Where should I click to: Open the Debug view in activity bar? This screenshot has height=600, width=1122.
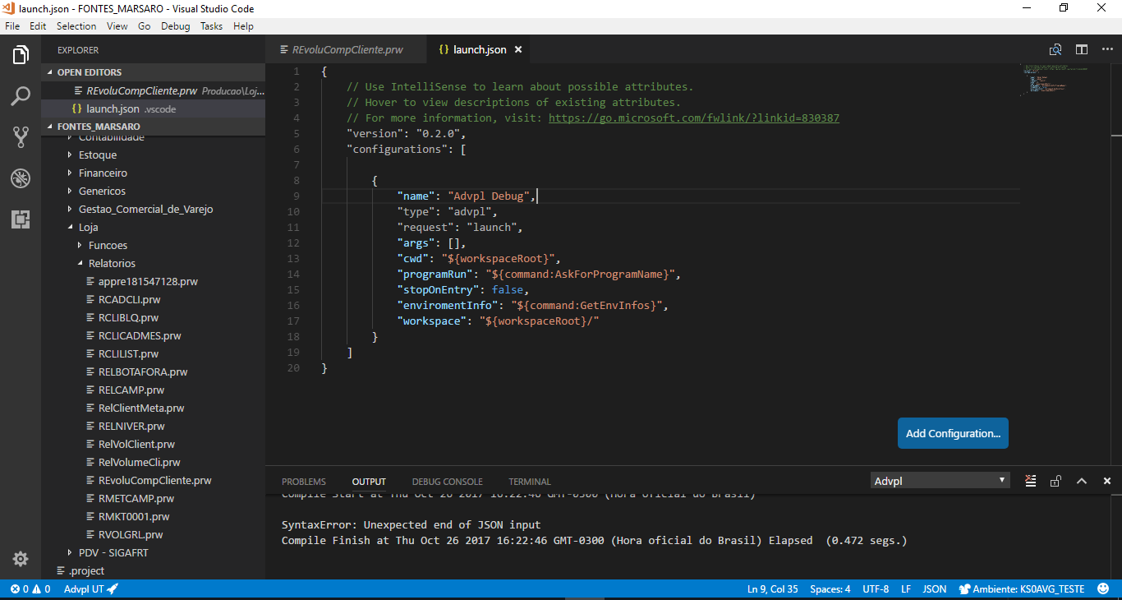(21, 178)
